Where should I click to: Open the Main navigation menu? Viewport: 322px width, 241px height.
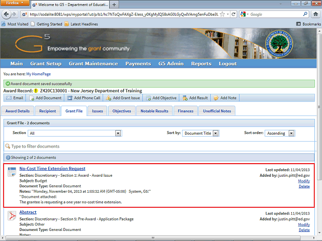17,64
